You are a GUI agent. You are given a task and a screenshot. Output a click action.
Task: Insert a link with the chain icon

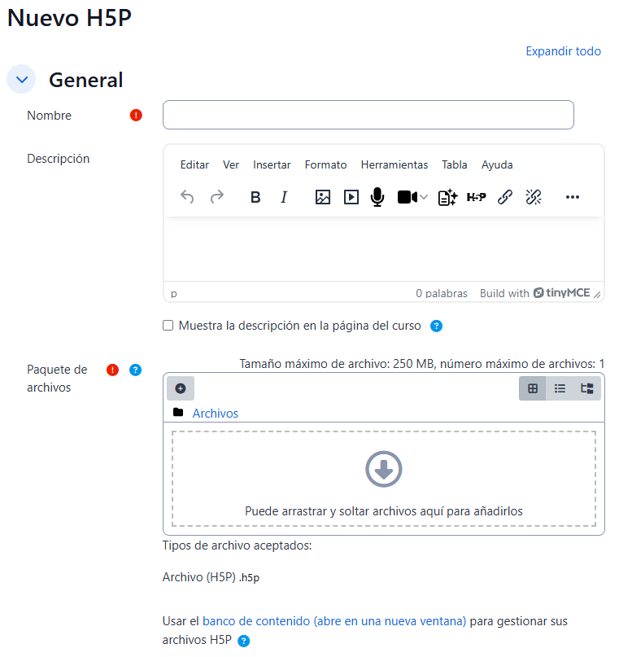(x=504, y=197)
